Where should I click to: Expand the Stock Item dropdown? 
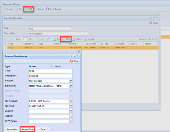[x=71, y=86]
